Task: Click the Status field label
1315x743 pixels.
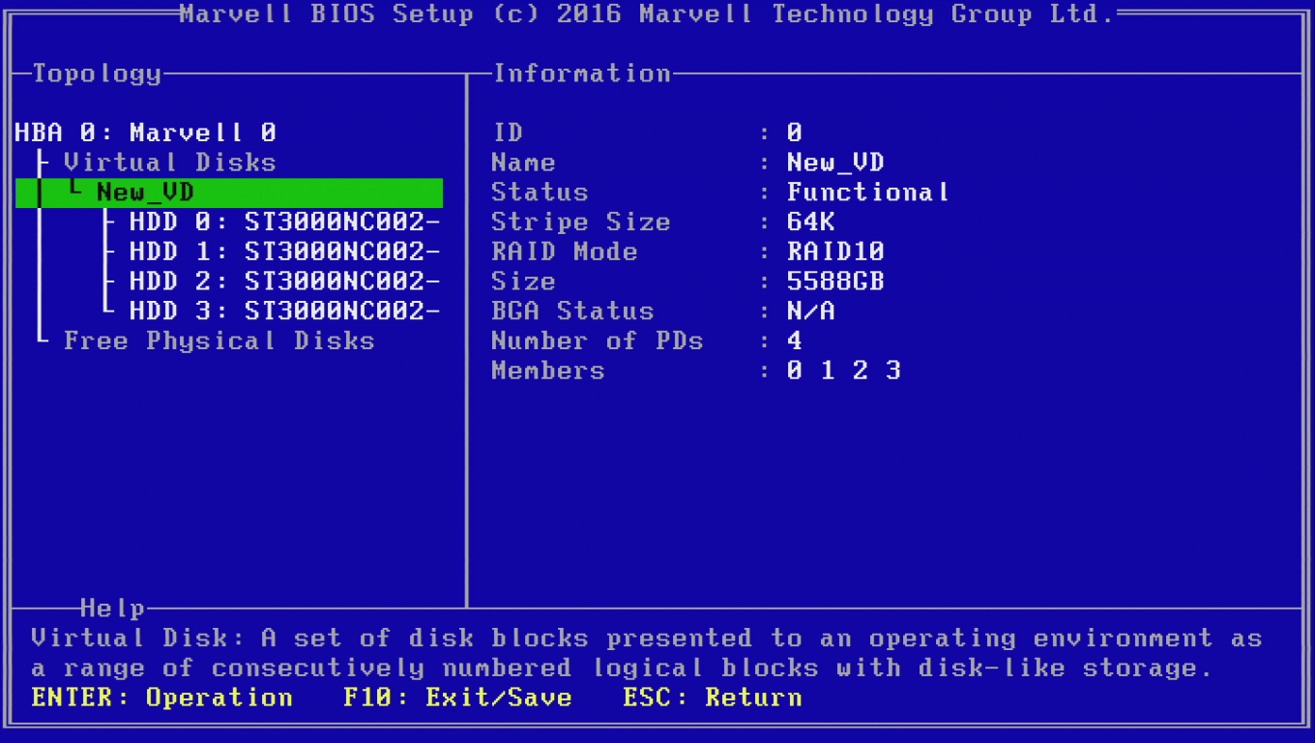Action: point(541,193)
